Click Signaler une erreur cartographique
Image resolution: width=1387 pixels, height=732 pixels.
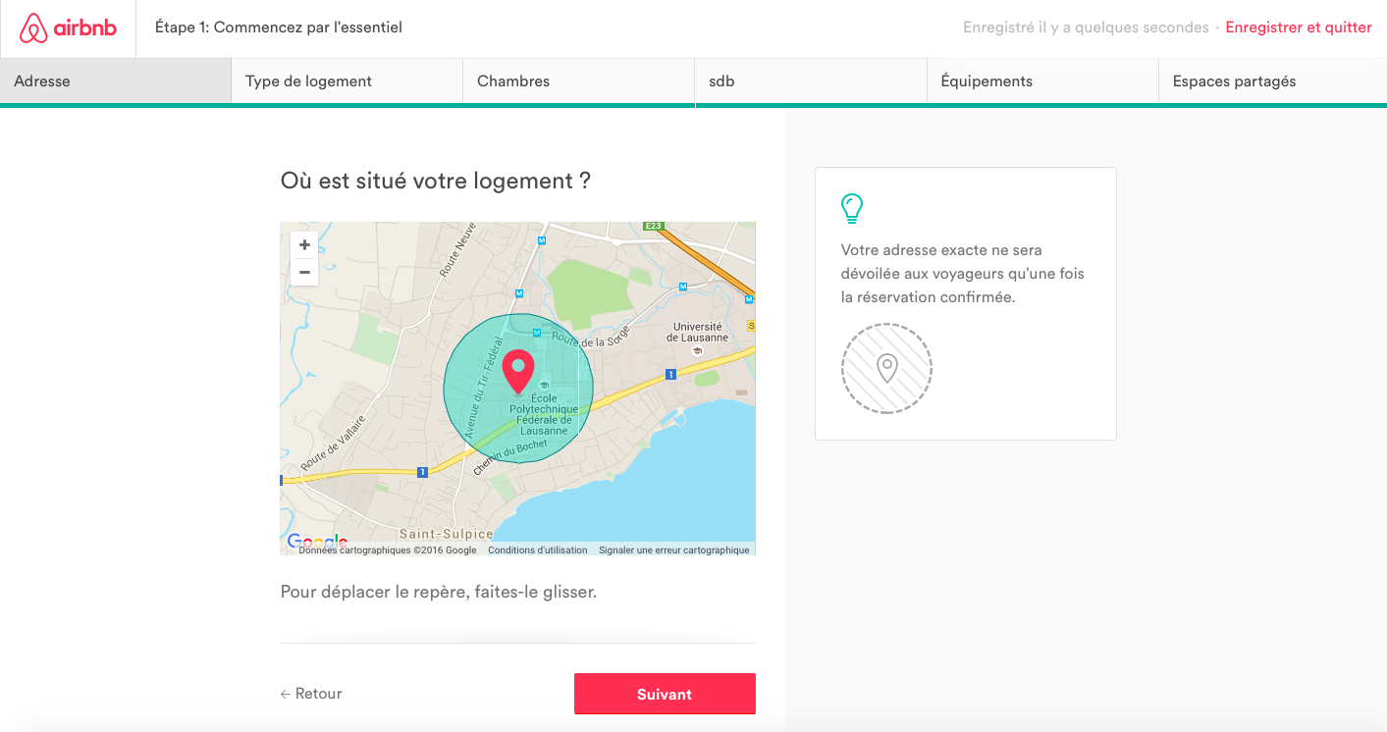(674, 550)
